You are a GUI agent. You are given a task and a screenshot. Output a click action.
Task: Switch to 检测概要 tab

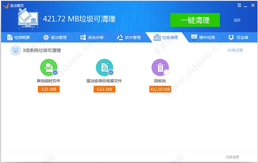click(18, 37)
